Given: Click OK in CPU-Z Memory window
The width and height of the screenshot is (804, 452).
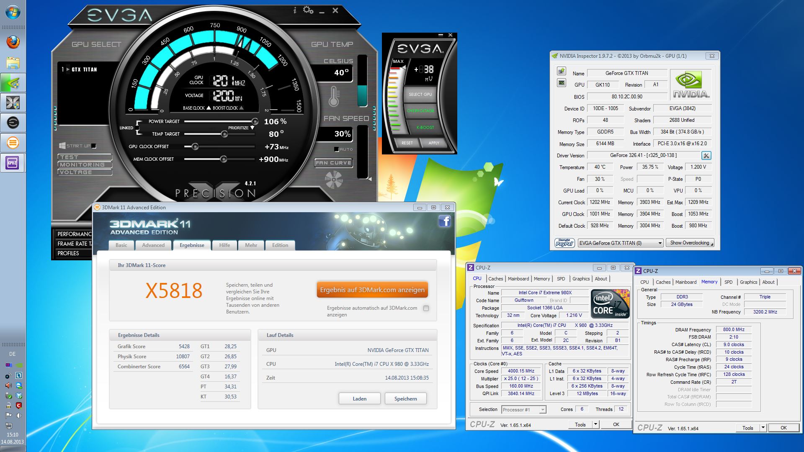Looking at the screenshot, I should click(x=783, y=428).
